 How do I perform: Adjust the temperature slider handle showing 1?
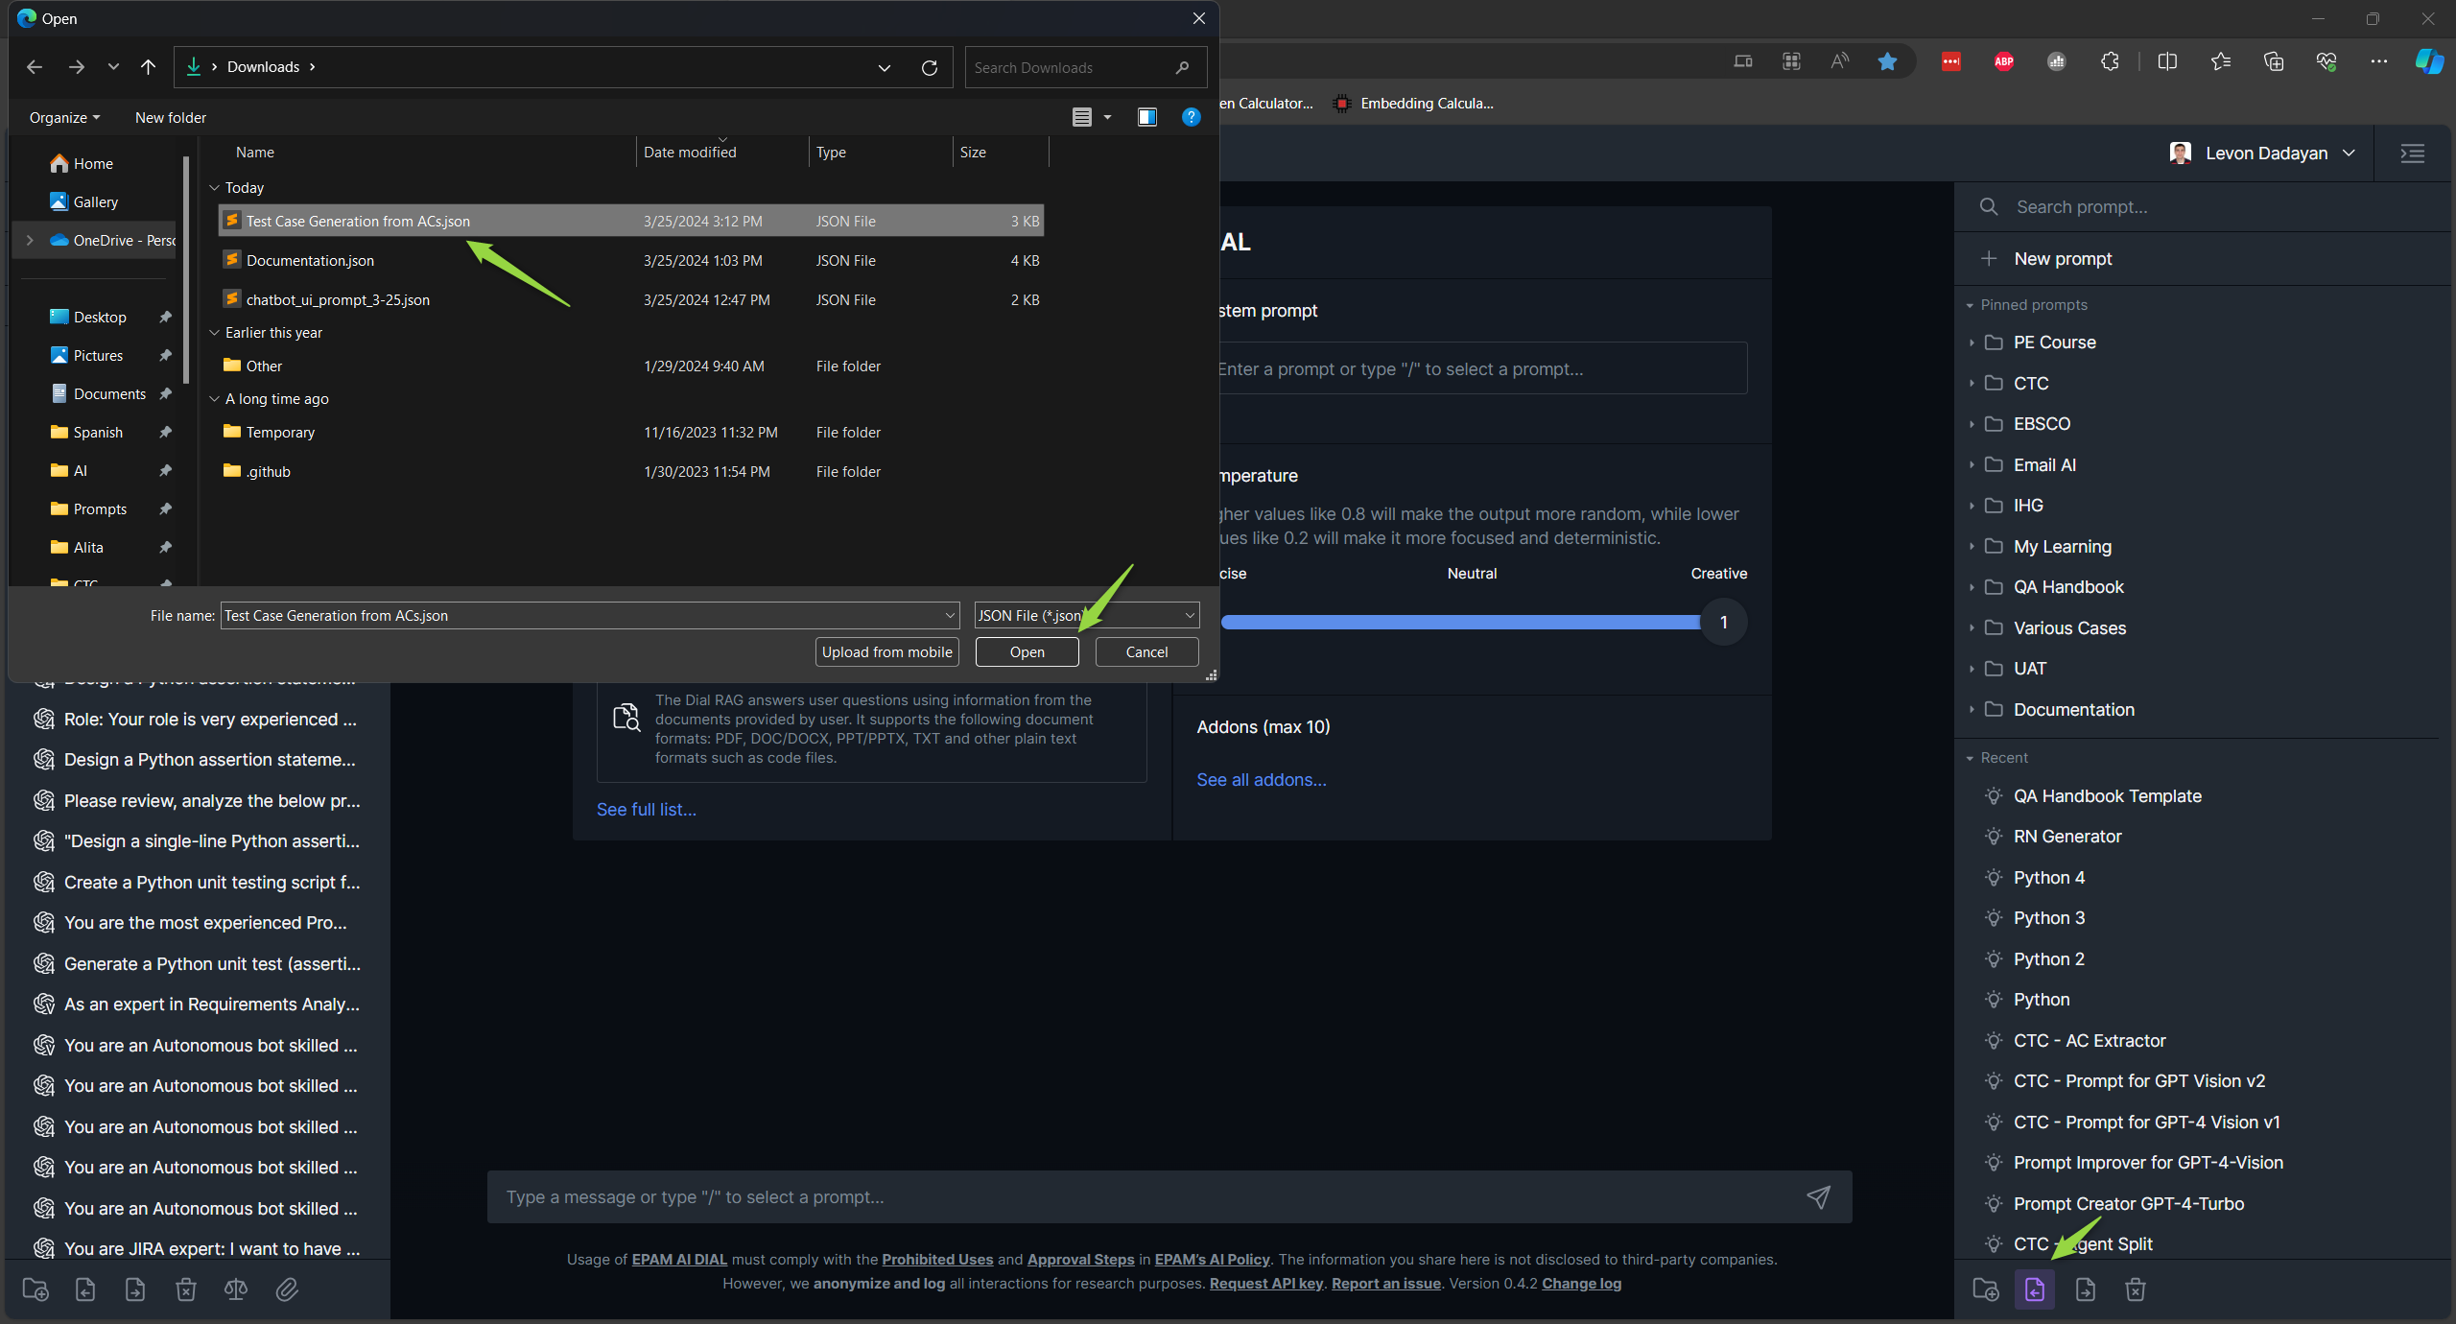click(1723, 622)
